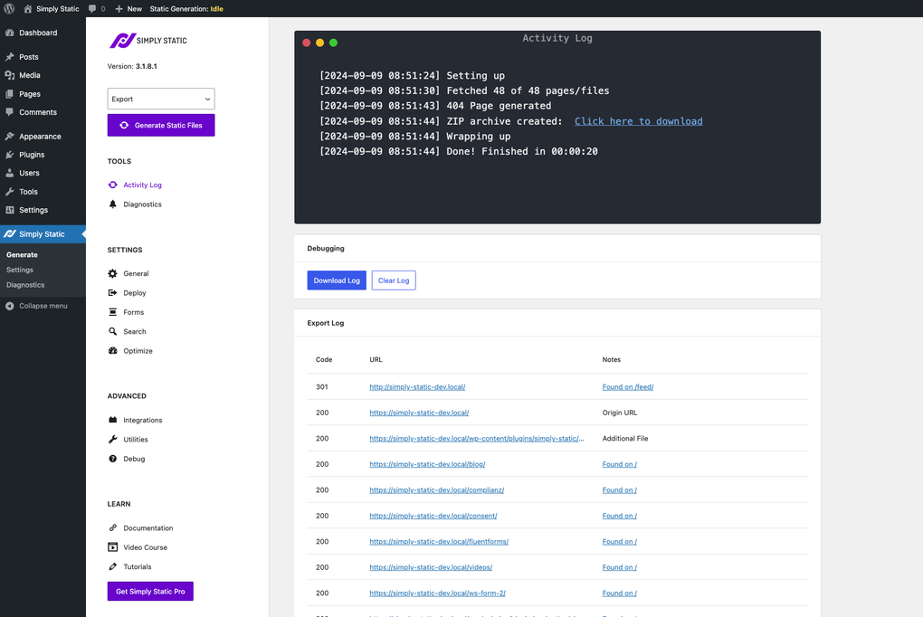Click the green dot on the Activity Log window
923x617 pixels.
(333, 43)
